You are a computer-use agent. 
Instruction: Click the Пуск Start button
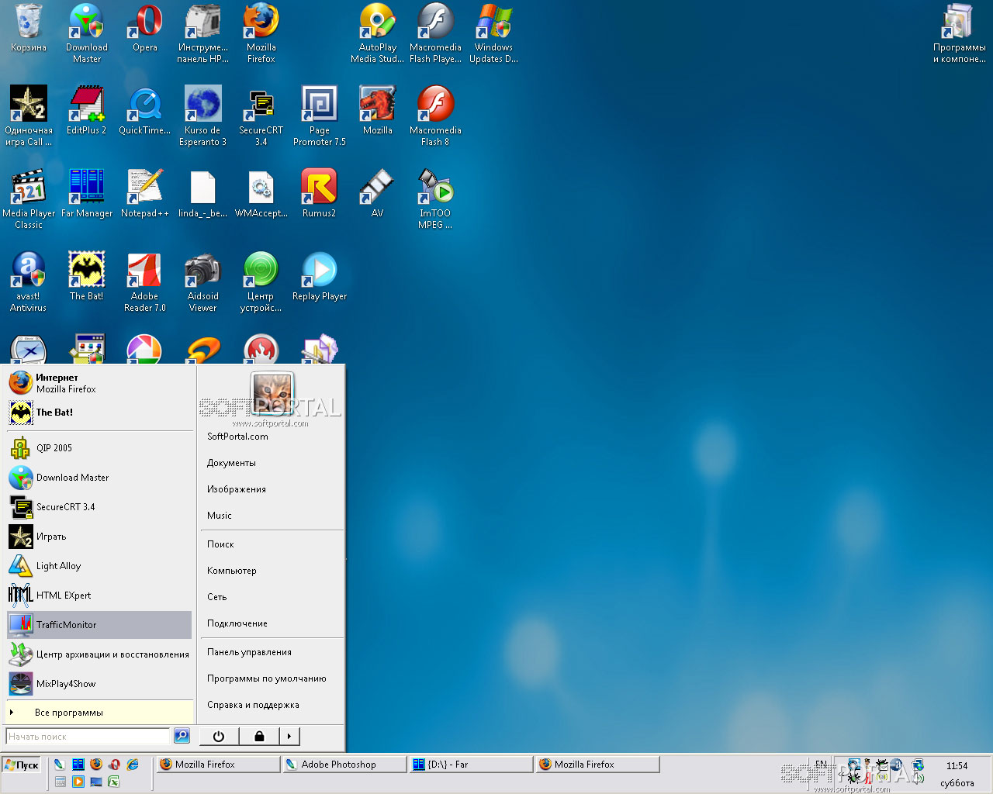click(x=22, y=765)
